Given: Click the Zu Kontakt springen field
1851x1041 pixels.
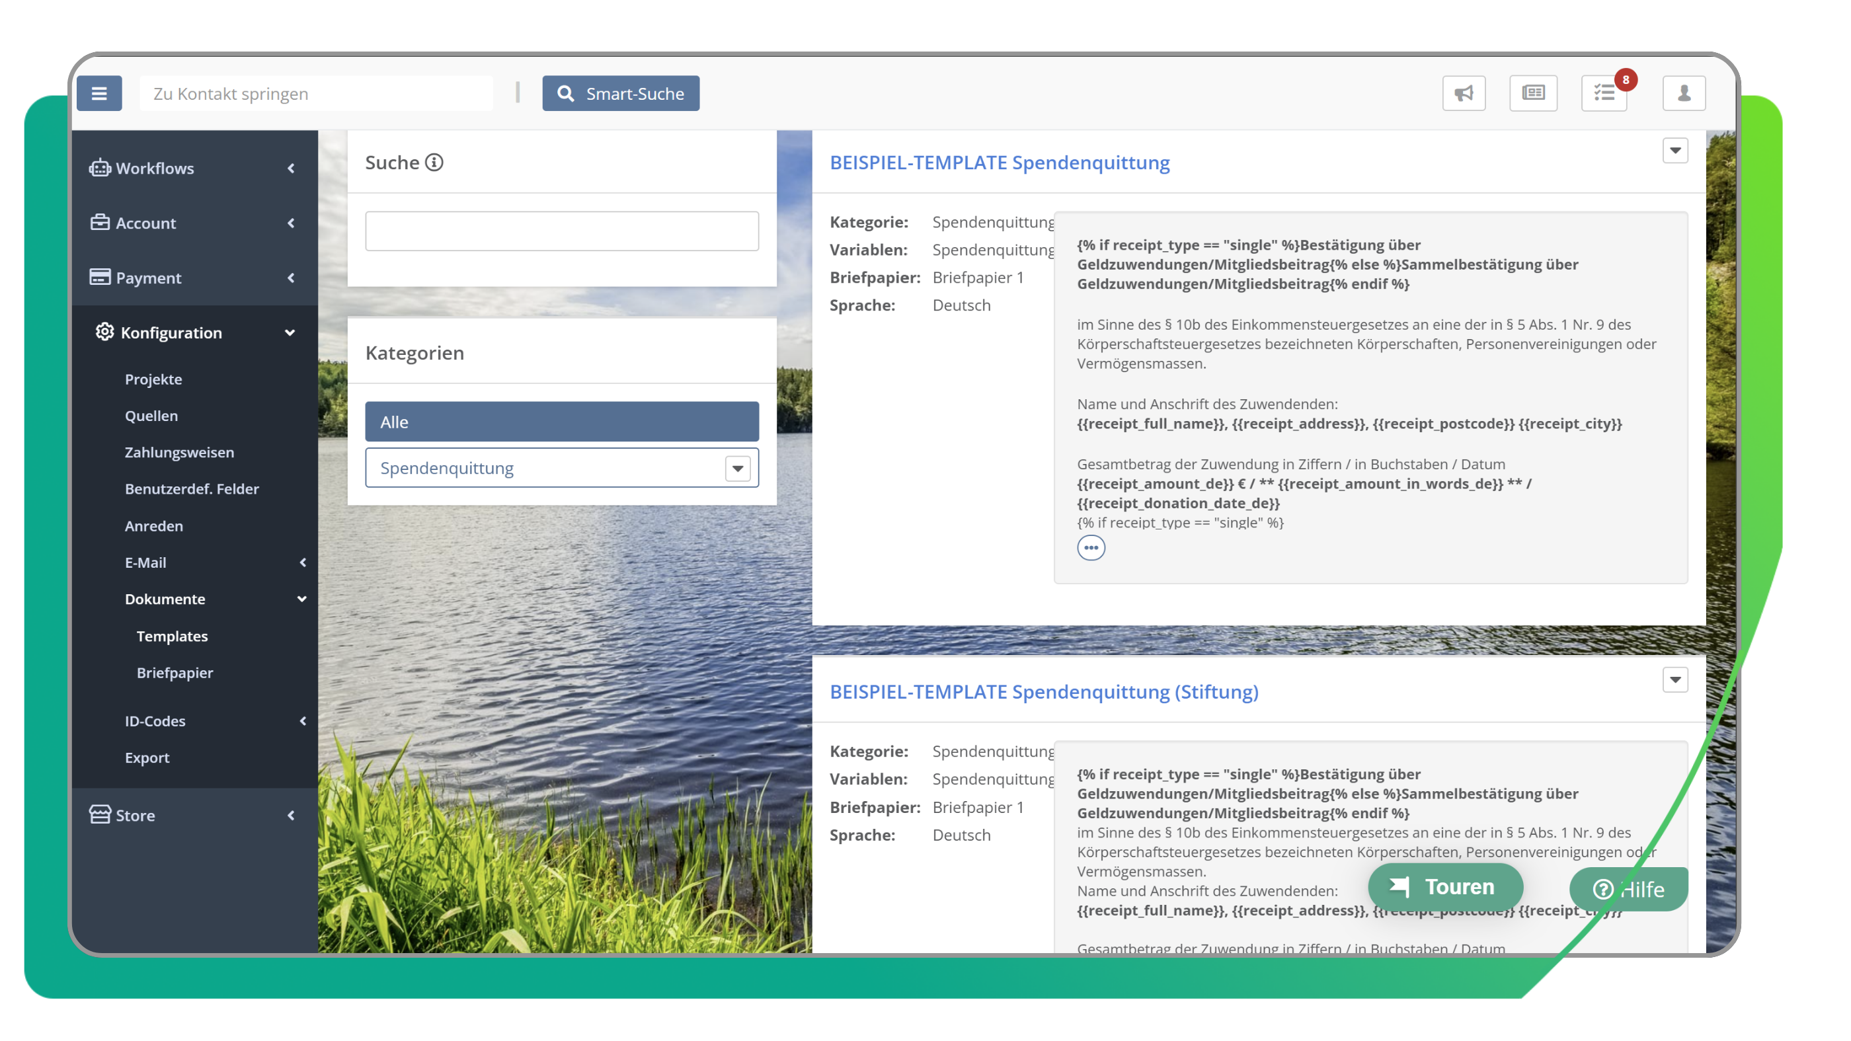Looking at the screenshot, I should (x=316, y=93).
